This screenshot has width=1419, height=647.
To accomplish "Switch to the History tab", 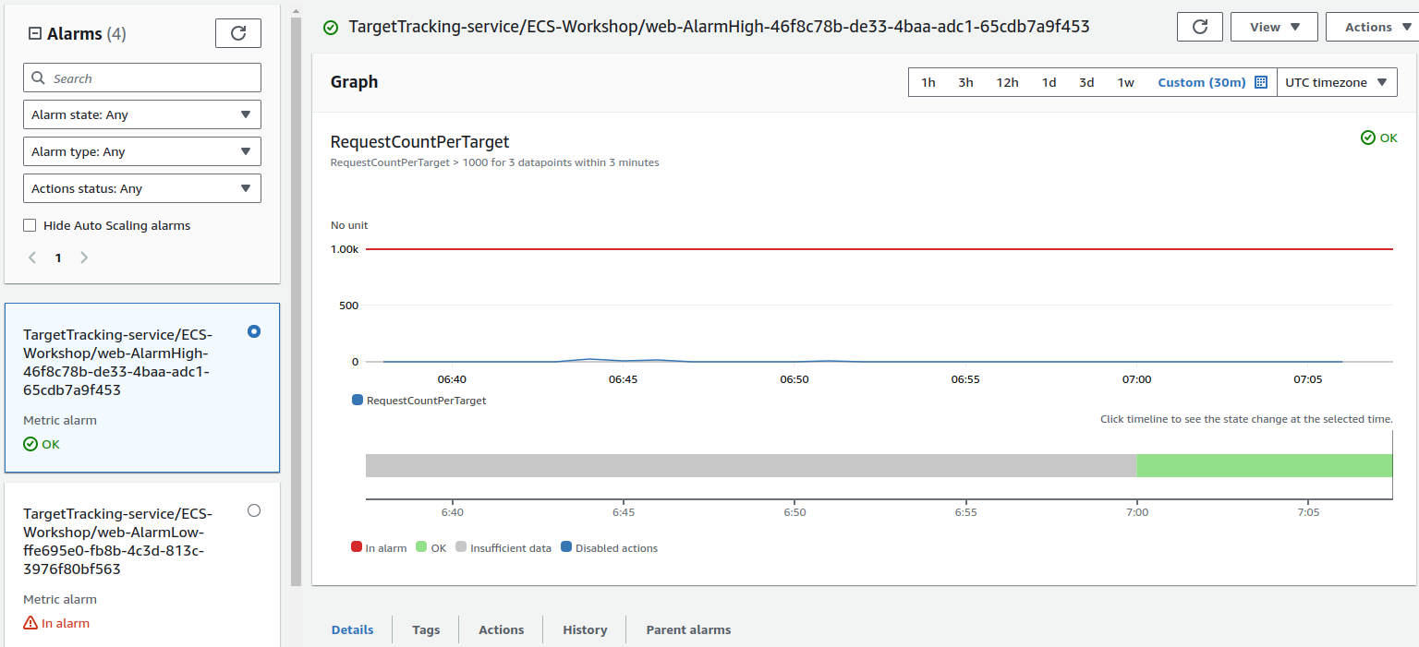I will click(585, 629).
